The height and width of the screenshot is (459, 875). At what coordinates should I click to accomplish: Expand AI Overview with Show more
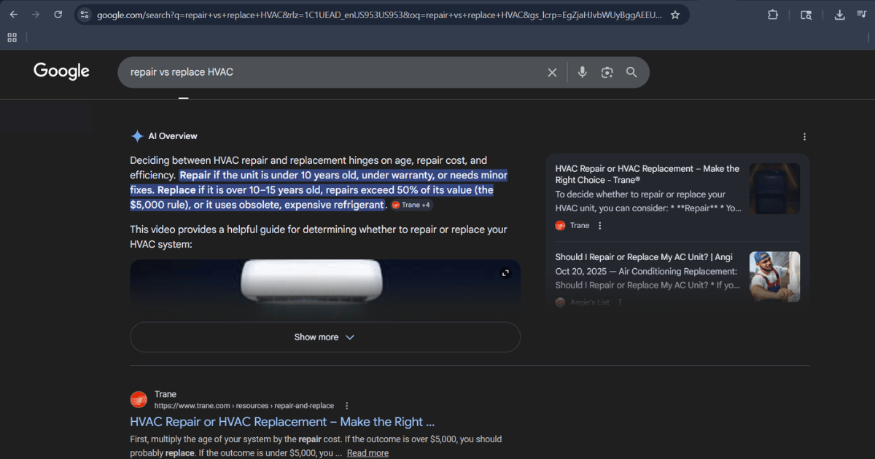coord(324,337)
